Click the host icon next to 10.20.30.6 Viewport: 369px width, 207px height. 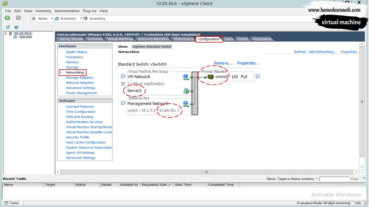click(11, 34)
